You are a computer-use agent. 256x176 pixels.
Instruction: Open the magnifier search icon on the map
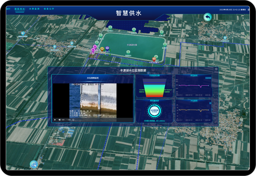(34, 164)
